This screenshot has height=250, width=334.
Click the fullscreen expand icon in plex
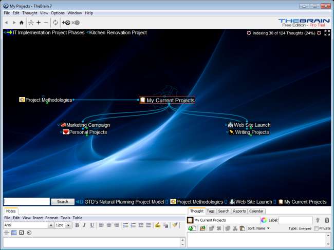(327, 33)
